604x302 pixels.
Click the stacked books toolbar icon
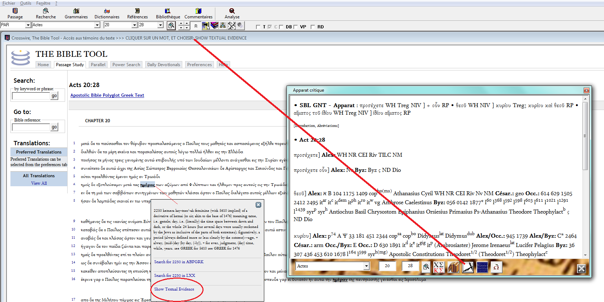[x=215, y=25]
